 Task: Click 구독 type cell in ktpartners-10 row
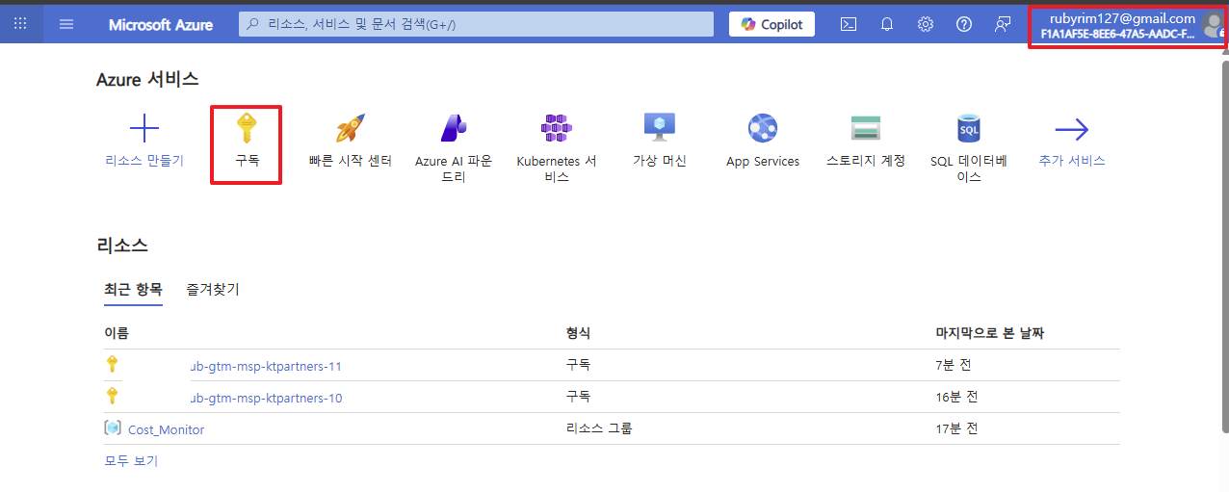[x=579, y=397]
